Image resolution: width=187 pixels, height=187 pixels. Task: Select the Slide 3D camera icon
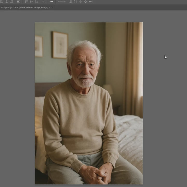(85, 2)
